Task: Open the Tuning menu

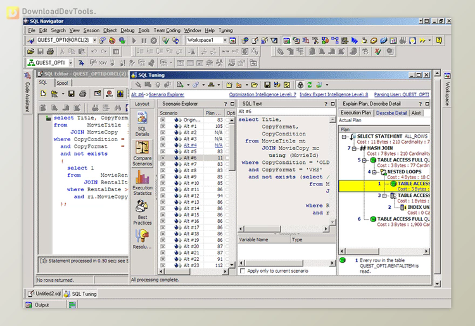Action: (225, 30)
